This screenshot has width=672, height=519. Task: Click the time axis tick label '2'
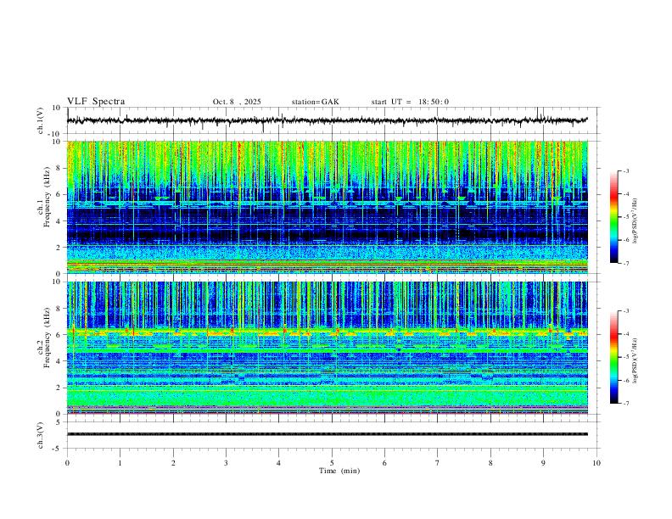coord(173,463)
